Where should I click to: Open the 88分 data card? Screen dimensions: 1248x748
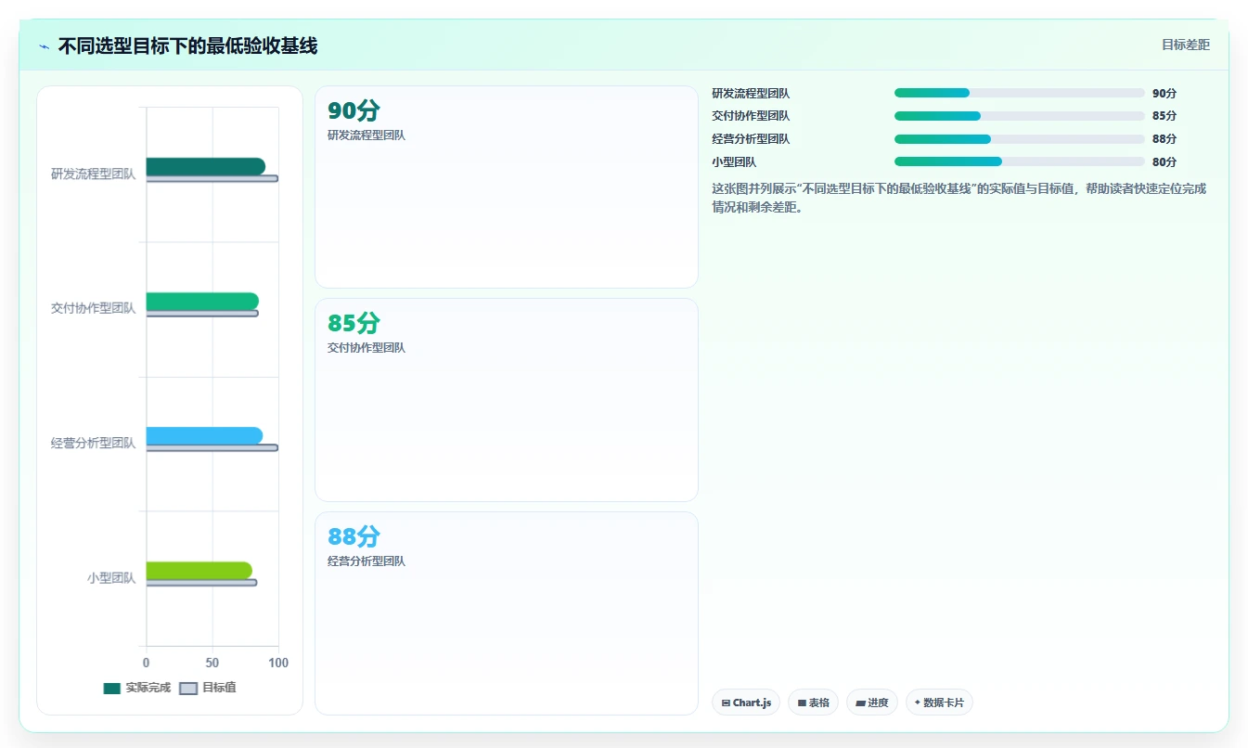pos(506,613)
